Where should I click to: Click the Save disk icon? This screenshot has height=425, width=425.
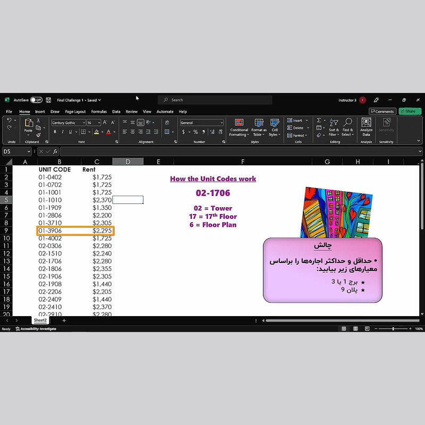point(48,100)
